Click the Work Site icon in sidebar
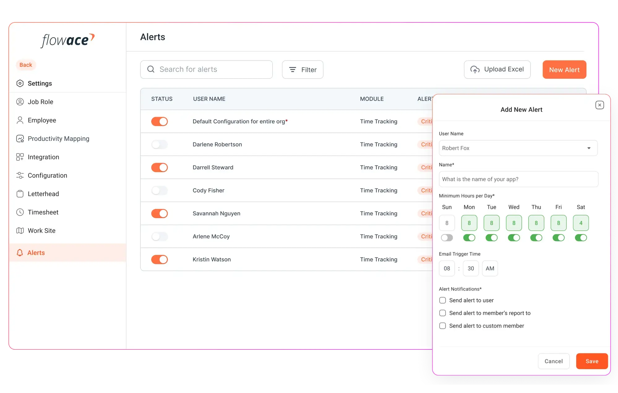The height and width of the screenshot is (393, 618). tap(20, 230)
